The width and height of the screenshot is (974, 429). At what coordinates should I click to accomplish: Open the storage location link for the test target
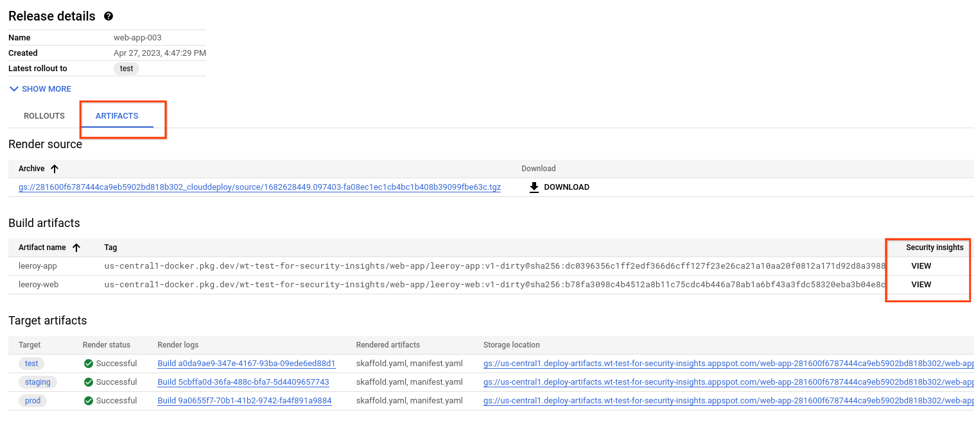[x=642, y=363]
